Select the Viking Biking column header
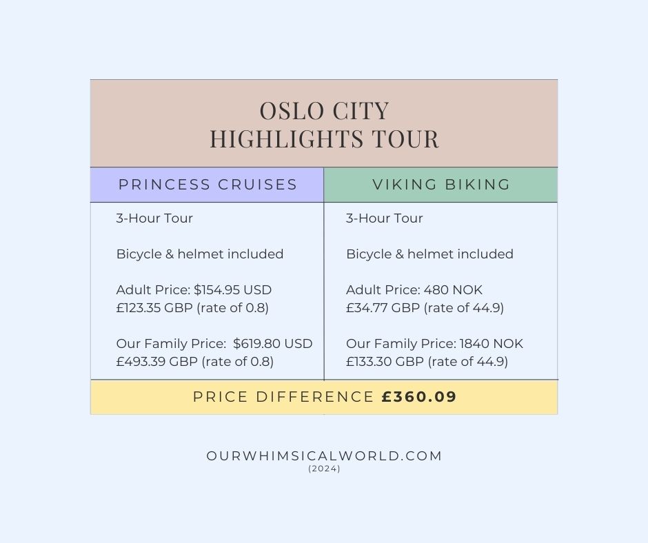648x543 pixels. click(441, 185)
